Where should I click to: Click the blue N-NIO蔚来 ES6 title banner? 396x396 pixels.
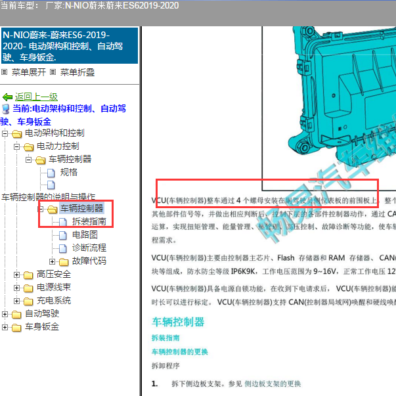70,46
